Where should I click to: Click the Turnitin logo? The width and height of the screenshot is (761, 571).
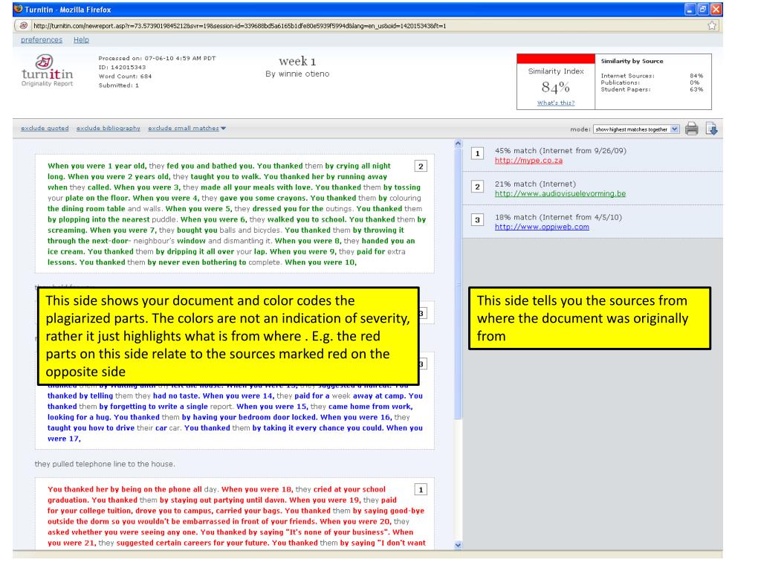(47, 71)
